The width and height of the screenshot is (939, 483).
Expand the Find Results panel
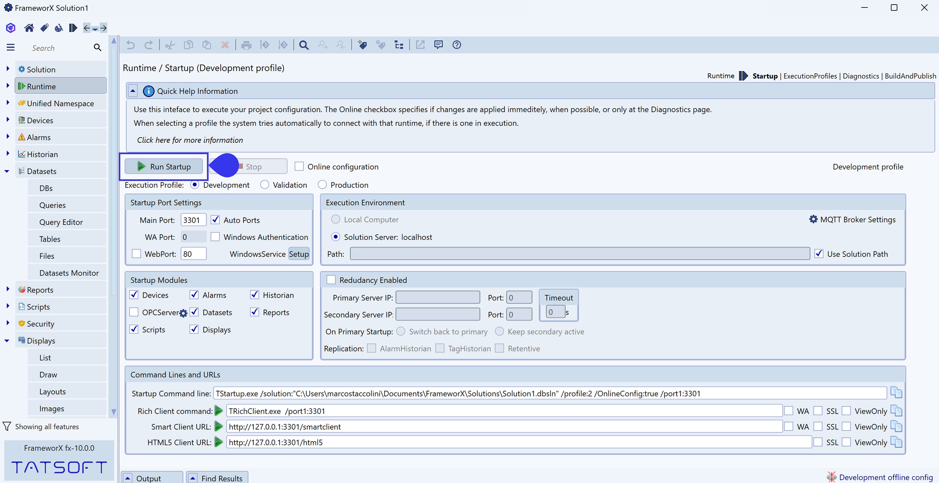193,478
